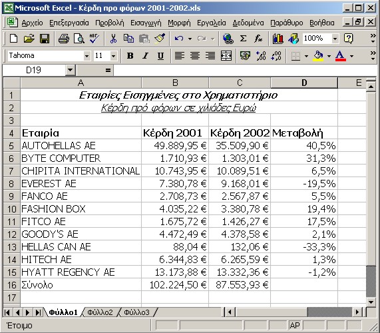
Task: Go to last sheet tab arrow
Action: click(x=38, y=312)
